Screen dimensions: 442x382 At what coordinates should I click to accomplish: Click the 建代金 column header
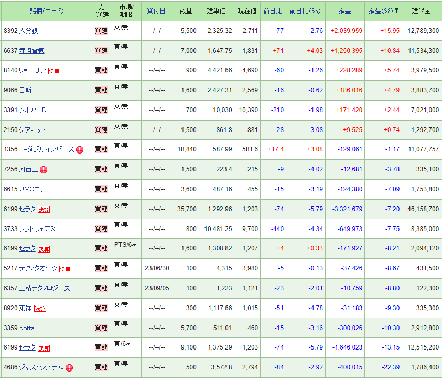pyautogui.click(x=421, y=11)
